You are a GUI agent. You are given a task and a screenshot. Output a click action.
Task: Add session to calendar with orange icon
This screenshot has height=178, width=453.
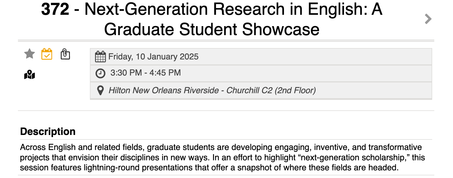pyautogui.click(x=47, y=54)
